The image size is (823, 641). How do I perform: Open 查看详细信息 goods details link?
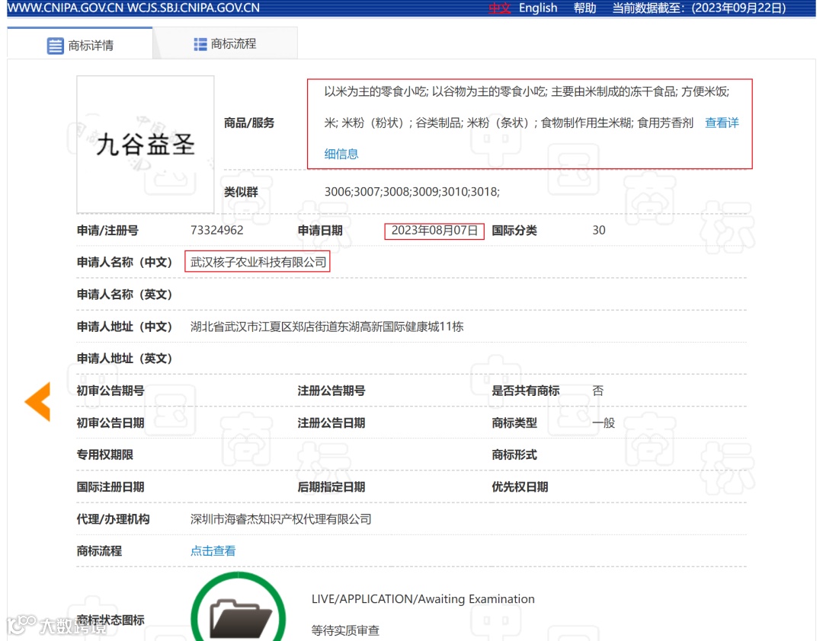pyautogui.click(x=722, y=123)
